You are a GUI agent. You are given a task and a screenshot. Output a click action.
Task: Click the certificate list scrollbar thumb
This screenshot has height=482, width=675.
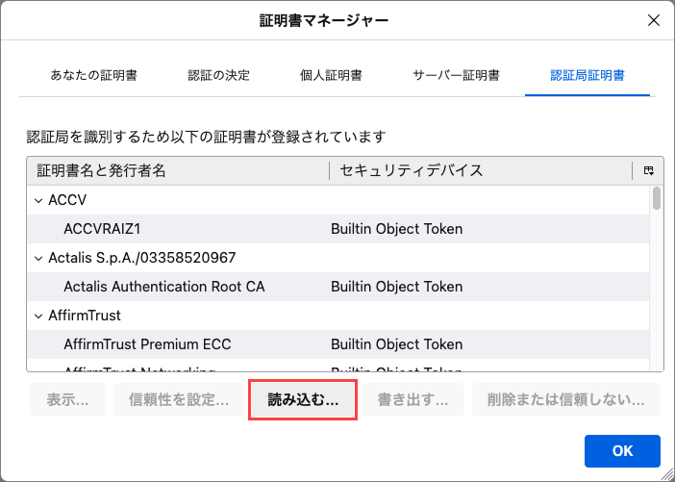click(x=656, y=198)
